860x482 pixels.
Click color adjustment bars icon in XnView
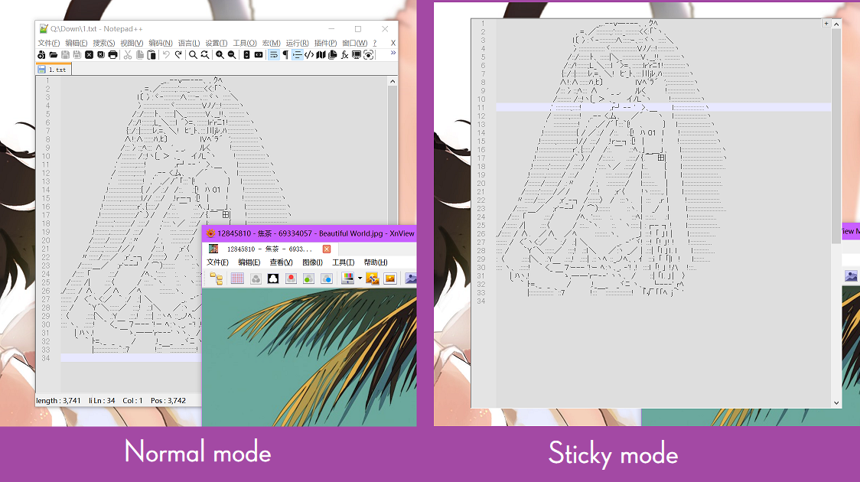(347, 278)
